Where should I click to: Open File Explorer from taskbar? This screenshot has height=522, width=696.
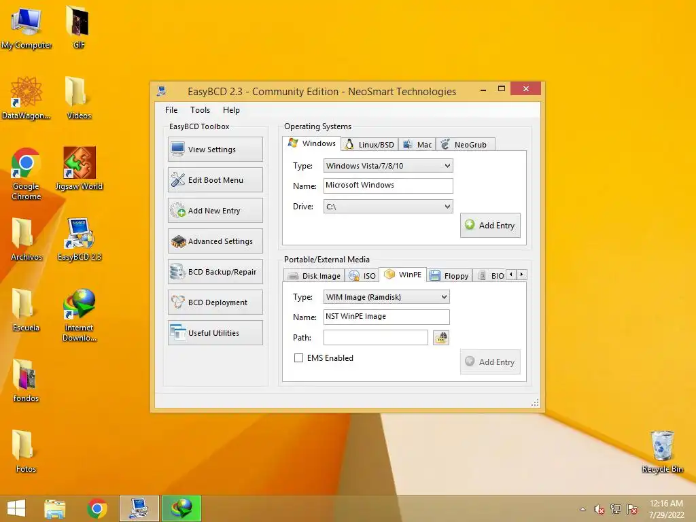(x=54, y=508)
